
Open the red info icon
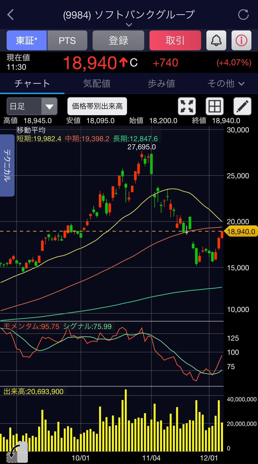pos(242,41)
